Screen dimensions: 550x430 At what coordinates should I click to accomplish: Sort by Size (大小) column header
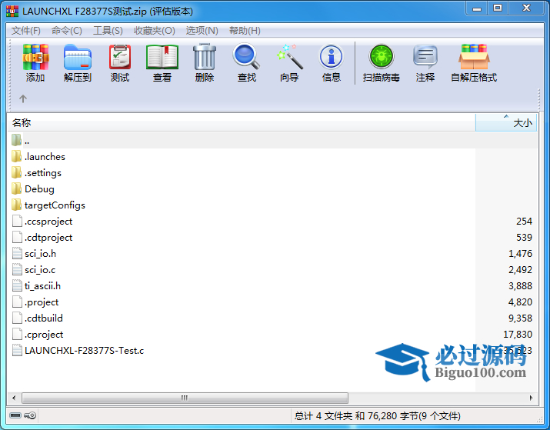pos(506,123)
